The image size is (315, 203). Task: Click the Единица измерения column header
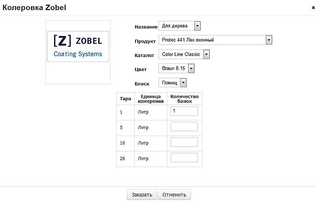point(151,98)
